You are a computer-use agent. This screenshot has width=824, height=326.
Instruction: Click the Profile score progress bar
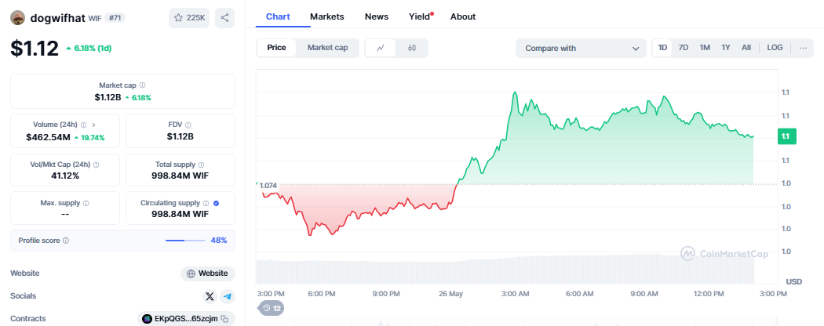tap(185, 241)
